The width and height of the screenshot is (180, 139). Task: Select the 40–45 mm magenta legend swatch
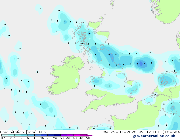click(77, 135)
